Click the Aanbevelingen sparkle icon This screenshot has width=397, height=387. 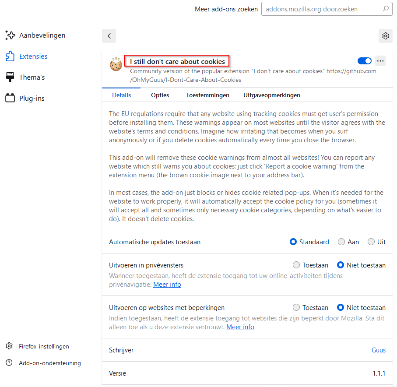pos(10,35)
